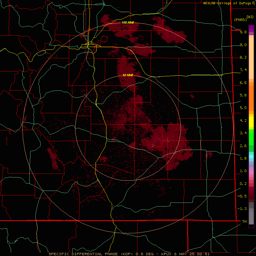
Task: Click the -1.3 value on the color scale
Action: coord(242,209)
